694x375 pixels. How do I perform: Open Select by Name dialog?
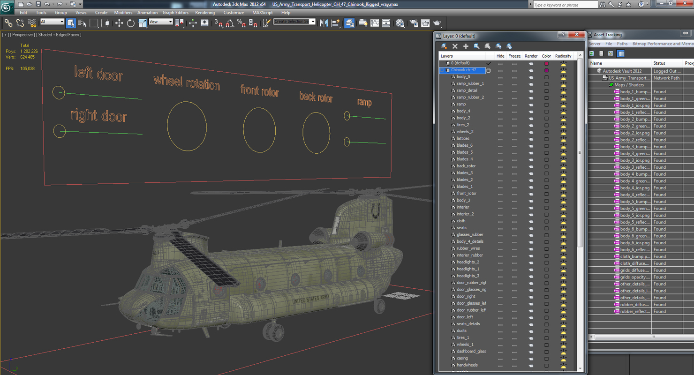82,22
